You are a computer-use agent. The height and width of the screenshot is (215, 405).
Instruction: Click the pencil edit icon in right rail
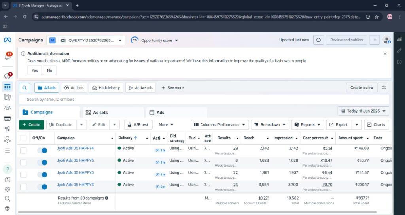(399, 50)
